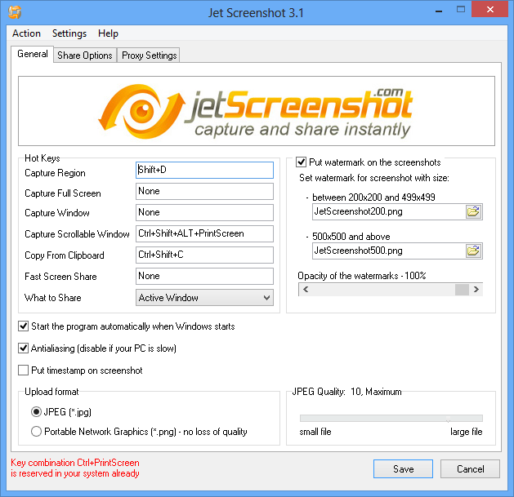Maximize the Jet Screenshot window

[x=461, y=10]
